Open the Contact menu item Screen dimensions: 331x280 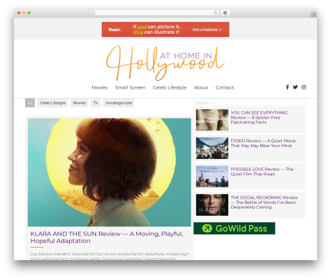click(224, 87)
